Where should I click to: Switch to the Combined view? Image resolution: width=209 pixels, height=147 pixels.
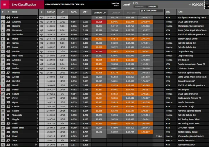[140, 7]
